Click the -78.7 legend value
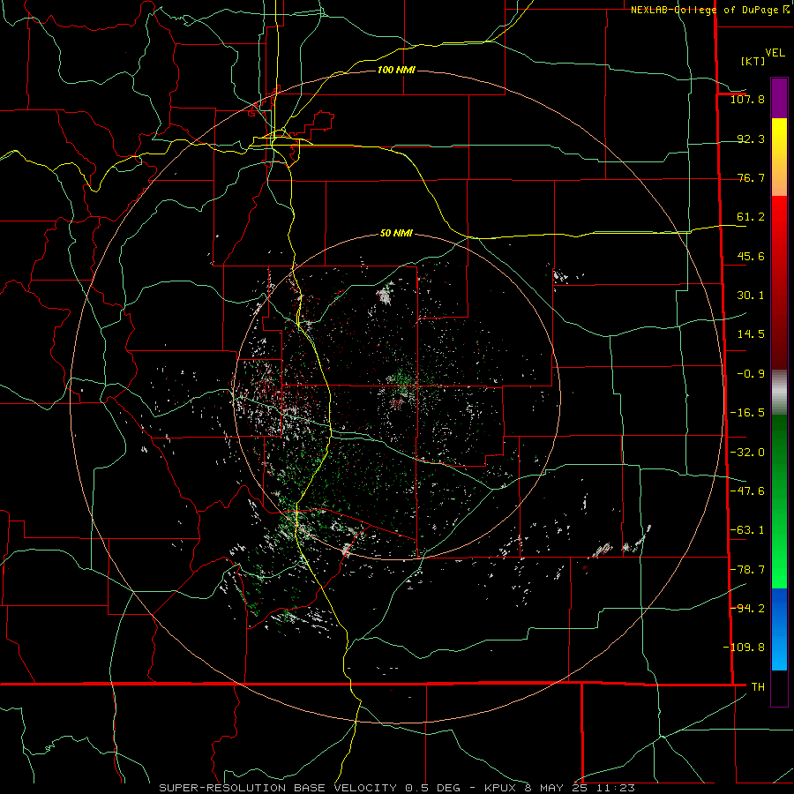Screen dimensions: 794x794 click(x=747, y=570)
